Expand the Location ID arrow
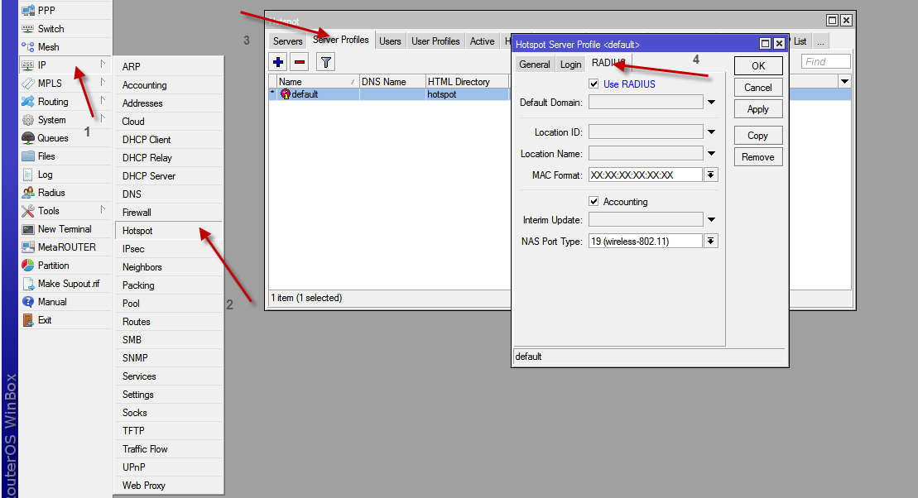 click(x=711, y=132)
